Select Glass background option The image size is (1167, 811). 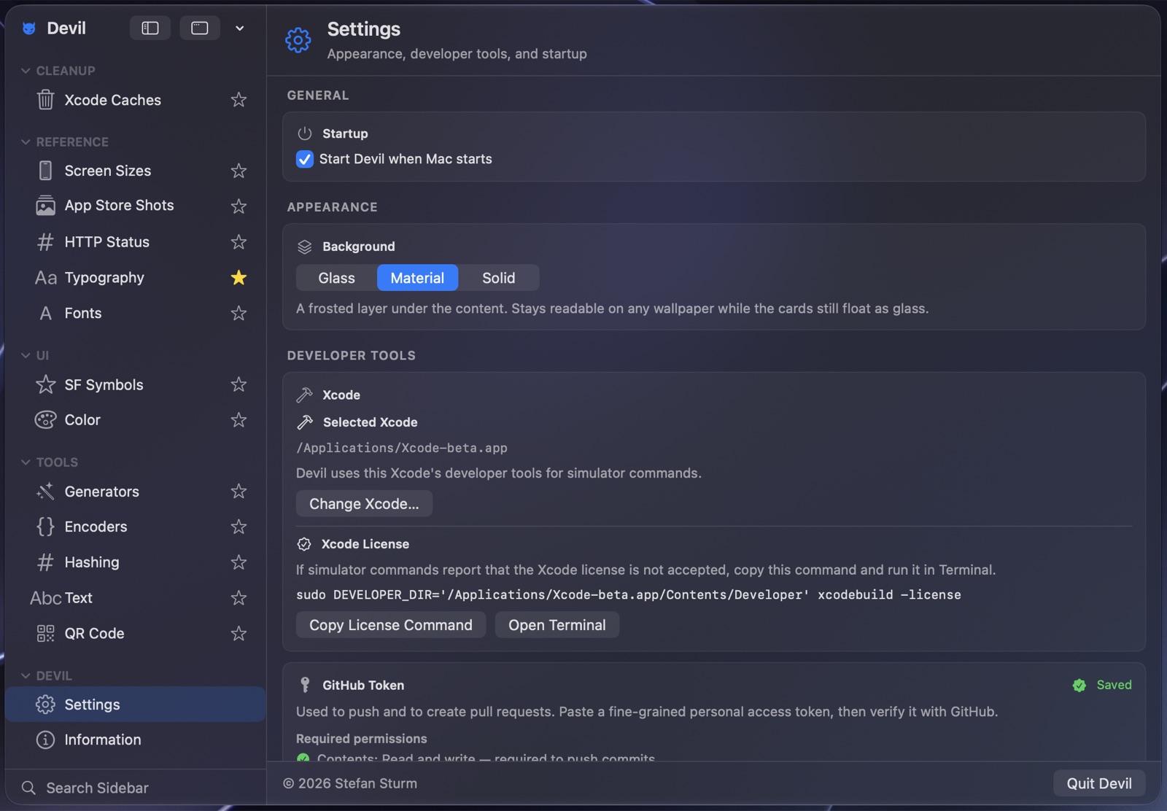click(x=336, y=278)
